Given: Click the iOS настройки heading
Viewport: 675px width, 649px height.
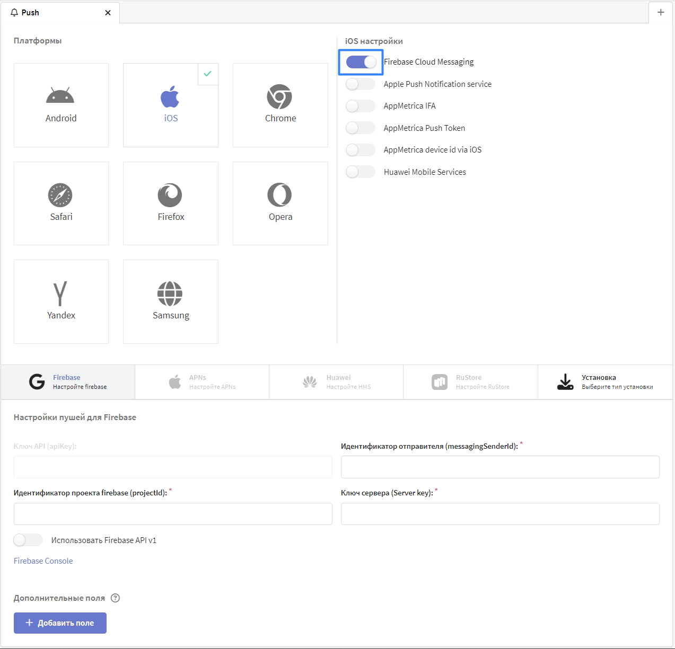Looking at the screenshot, I should coord(374,41).
